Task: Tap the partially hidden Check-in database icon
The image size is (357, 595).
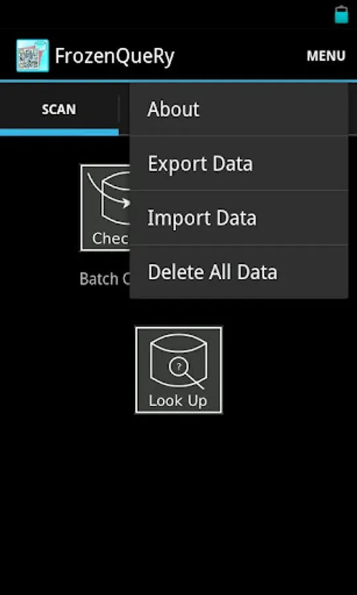Action: tap(105, 208)
